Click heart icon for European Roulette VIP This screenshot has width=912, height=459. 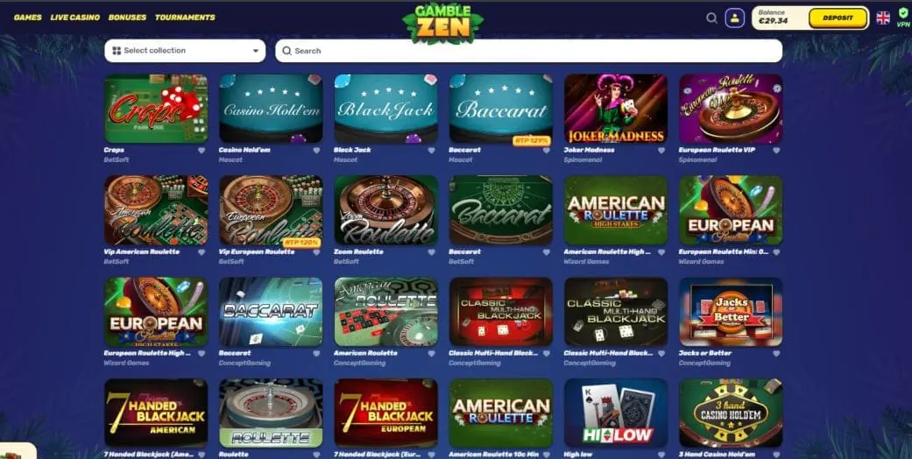coord(776,150)
